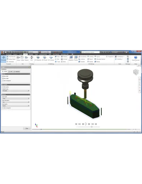Click the Pencil 3D milling tool
Screen dimensions: 142x184
point(90,59)
